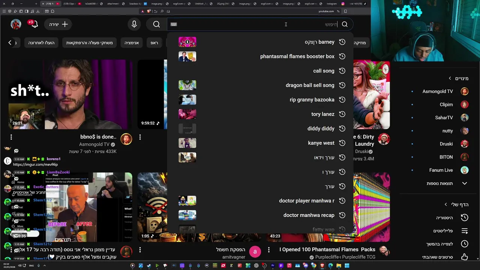480x270 pixels.
Task: Select the אנימציה chip
Action: [x=132, y=43]
